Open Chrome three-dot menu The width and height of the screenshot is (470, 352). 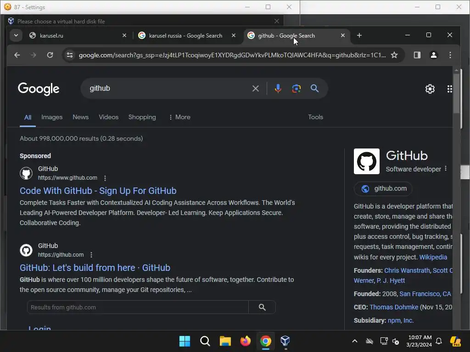pos(450,55)
